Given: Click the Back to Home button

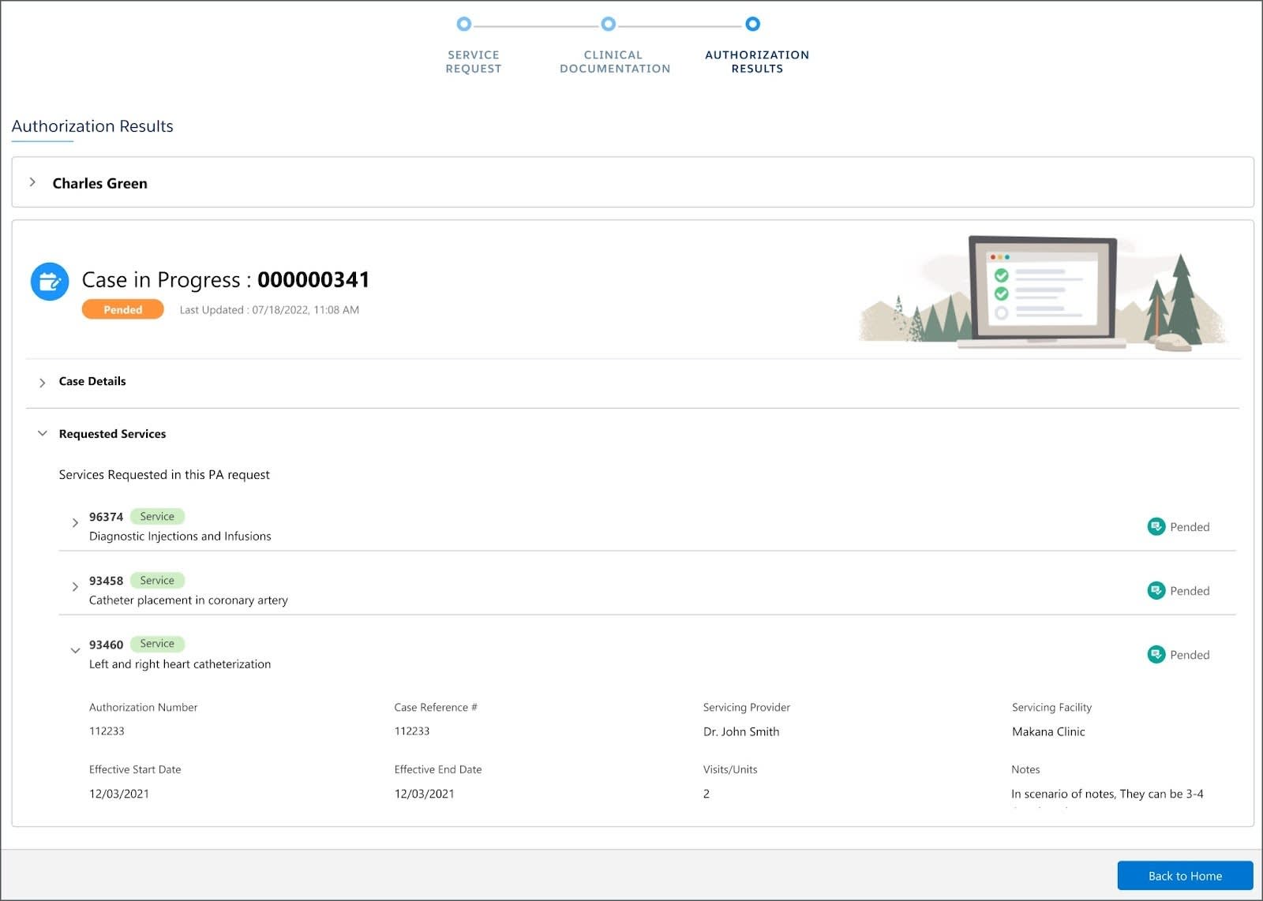Looking at the screenshot, I should (x=1184, y=876).
